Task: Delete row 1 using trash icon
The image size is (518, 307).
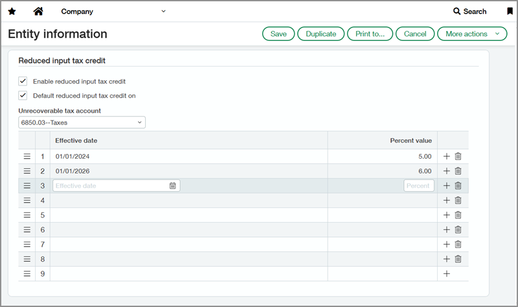Action: pyautogui.click(x=458, y=157)
